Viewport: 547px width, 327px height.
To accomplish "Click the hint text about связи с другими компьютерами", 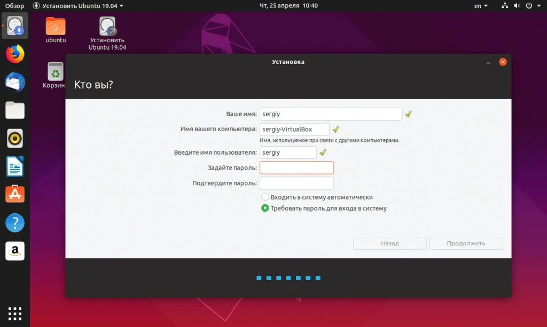I will click(x=329, y=140).
